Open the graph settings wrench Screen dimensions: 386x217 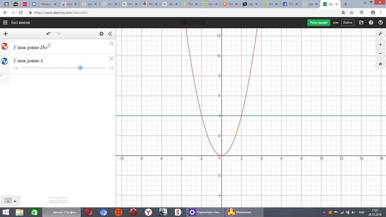pyautogui.click(x=380, y=34)
